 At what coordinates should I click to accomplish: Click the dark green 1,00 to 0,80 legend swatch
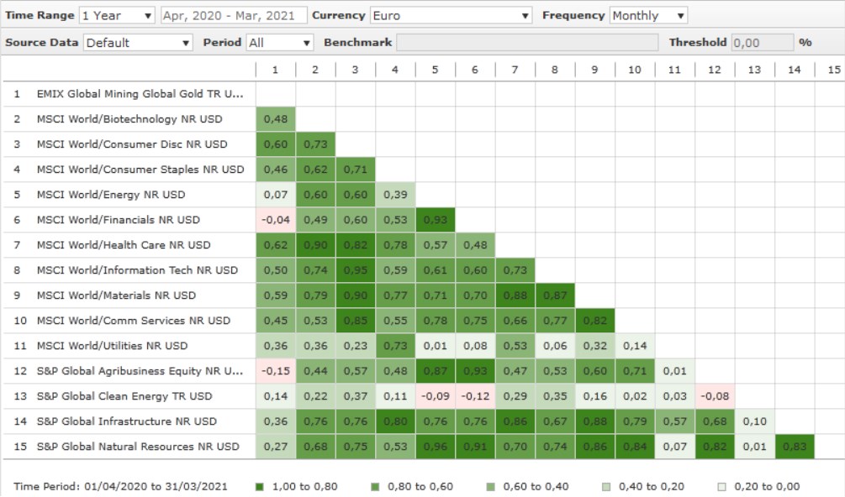point(260,486)
